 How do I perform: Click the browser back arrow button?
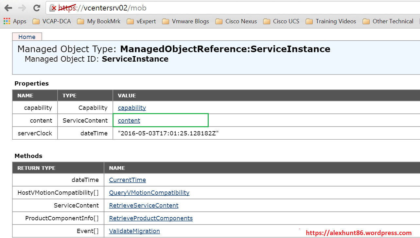click(x=9, y=8)
